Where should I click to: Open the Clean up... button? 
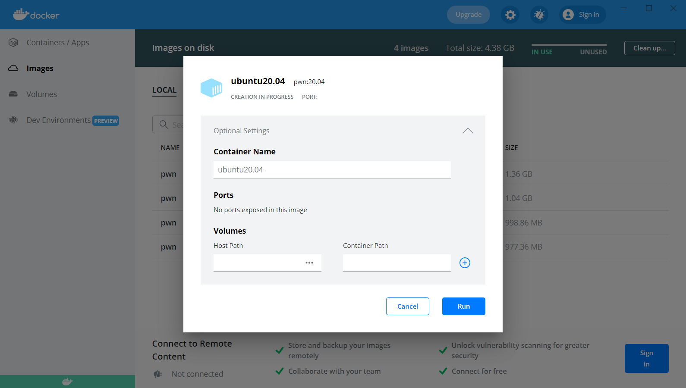650,48
